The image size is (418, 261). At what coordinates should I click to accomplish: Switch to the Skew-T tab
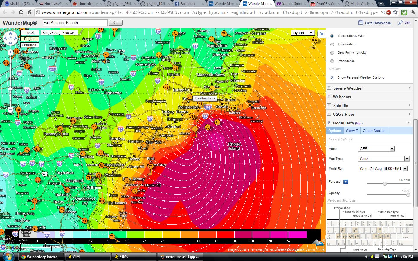click(x=352, y=130)
